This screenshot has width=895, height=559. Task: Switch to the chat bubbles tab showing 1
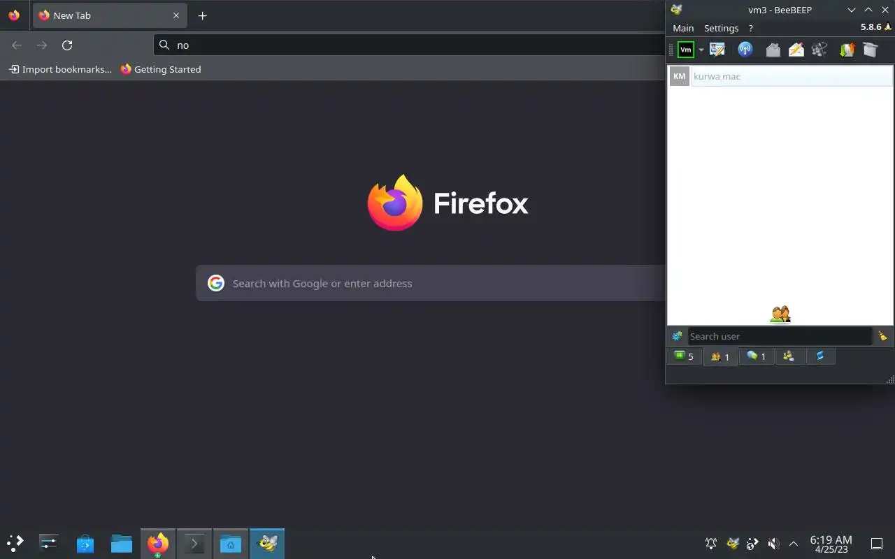(757, 356)
